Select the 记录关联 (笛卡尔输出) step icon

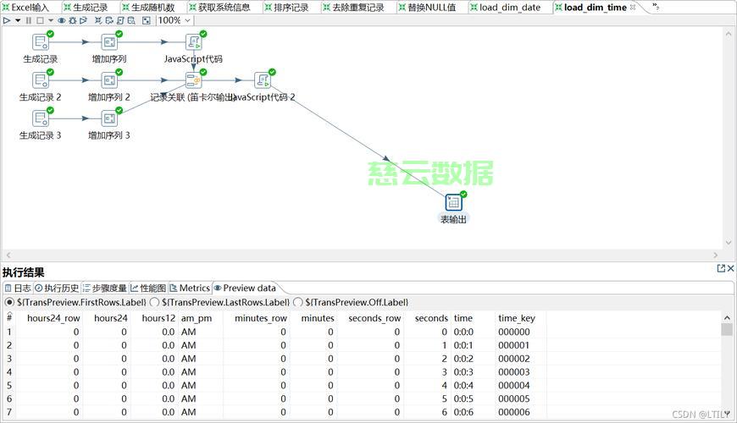tap(193, 80)
